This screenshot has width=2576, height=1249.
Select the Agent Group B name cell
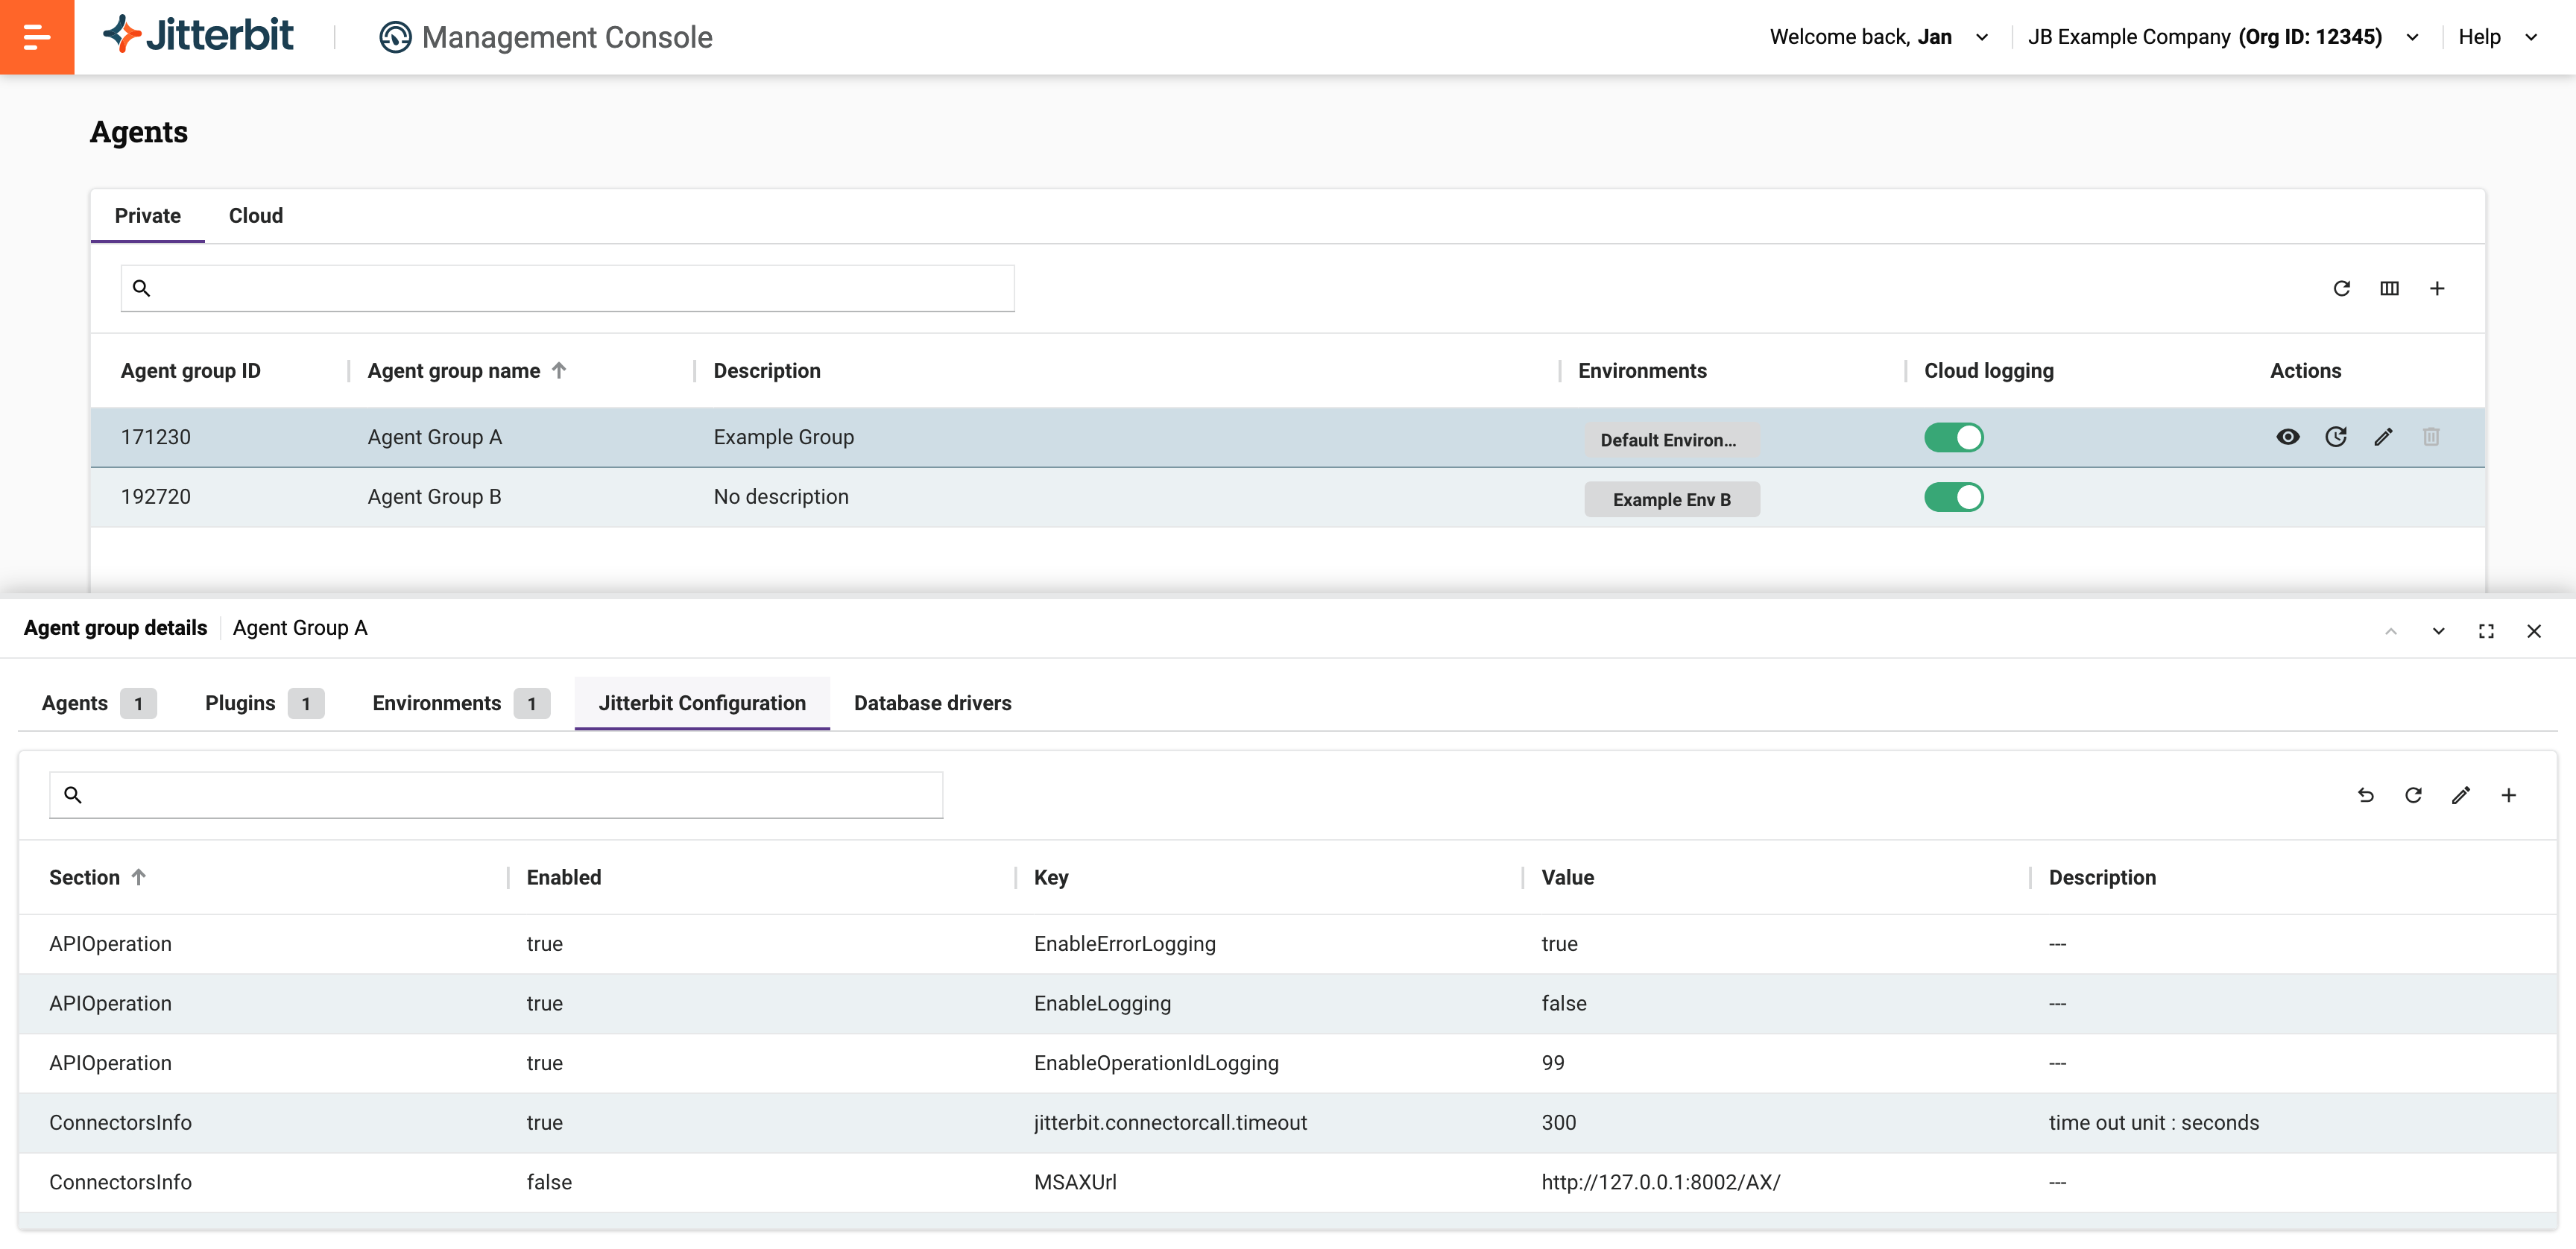point(434,497)
